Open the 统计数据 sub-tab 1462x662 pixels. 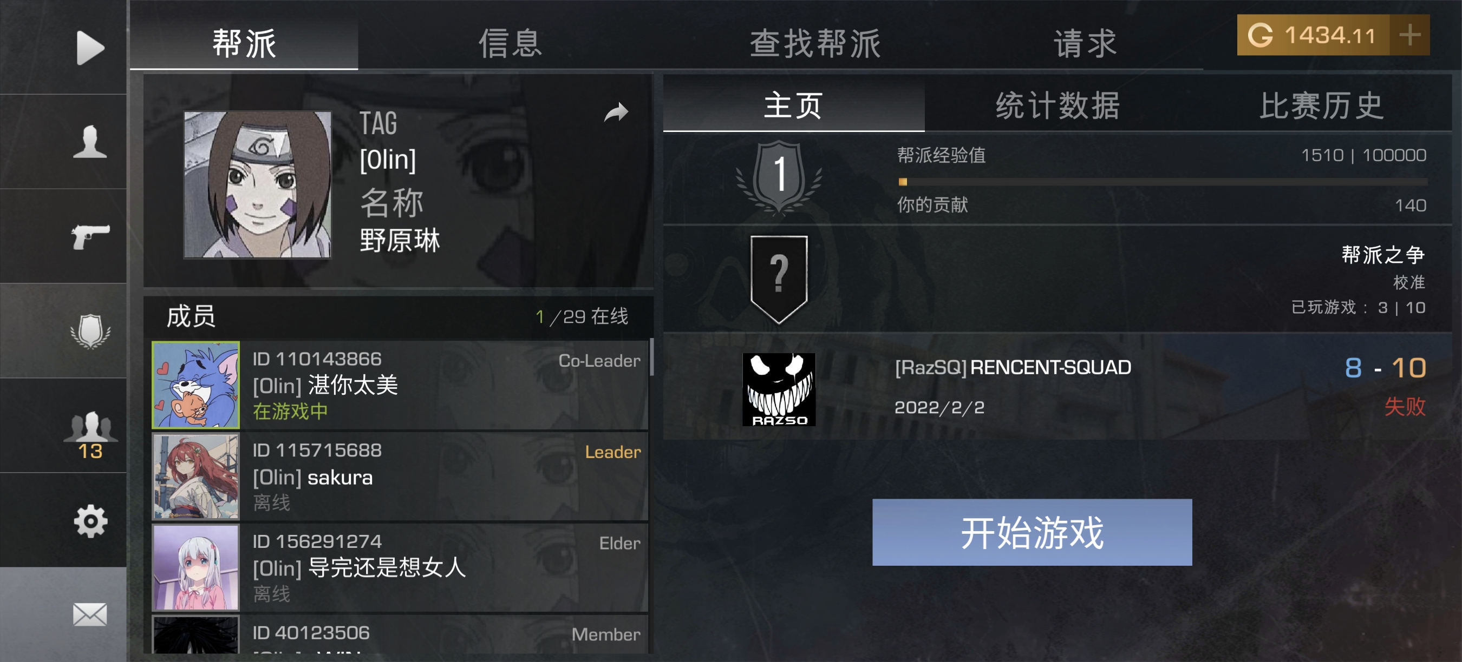[x=1058, y=105]
